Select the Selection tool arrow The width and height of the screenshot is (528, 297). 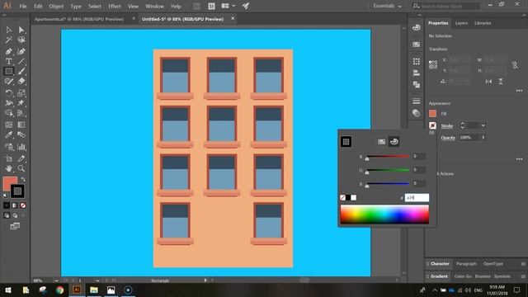(x=9, y=30)
